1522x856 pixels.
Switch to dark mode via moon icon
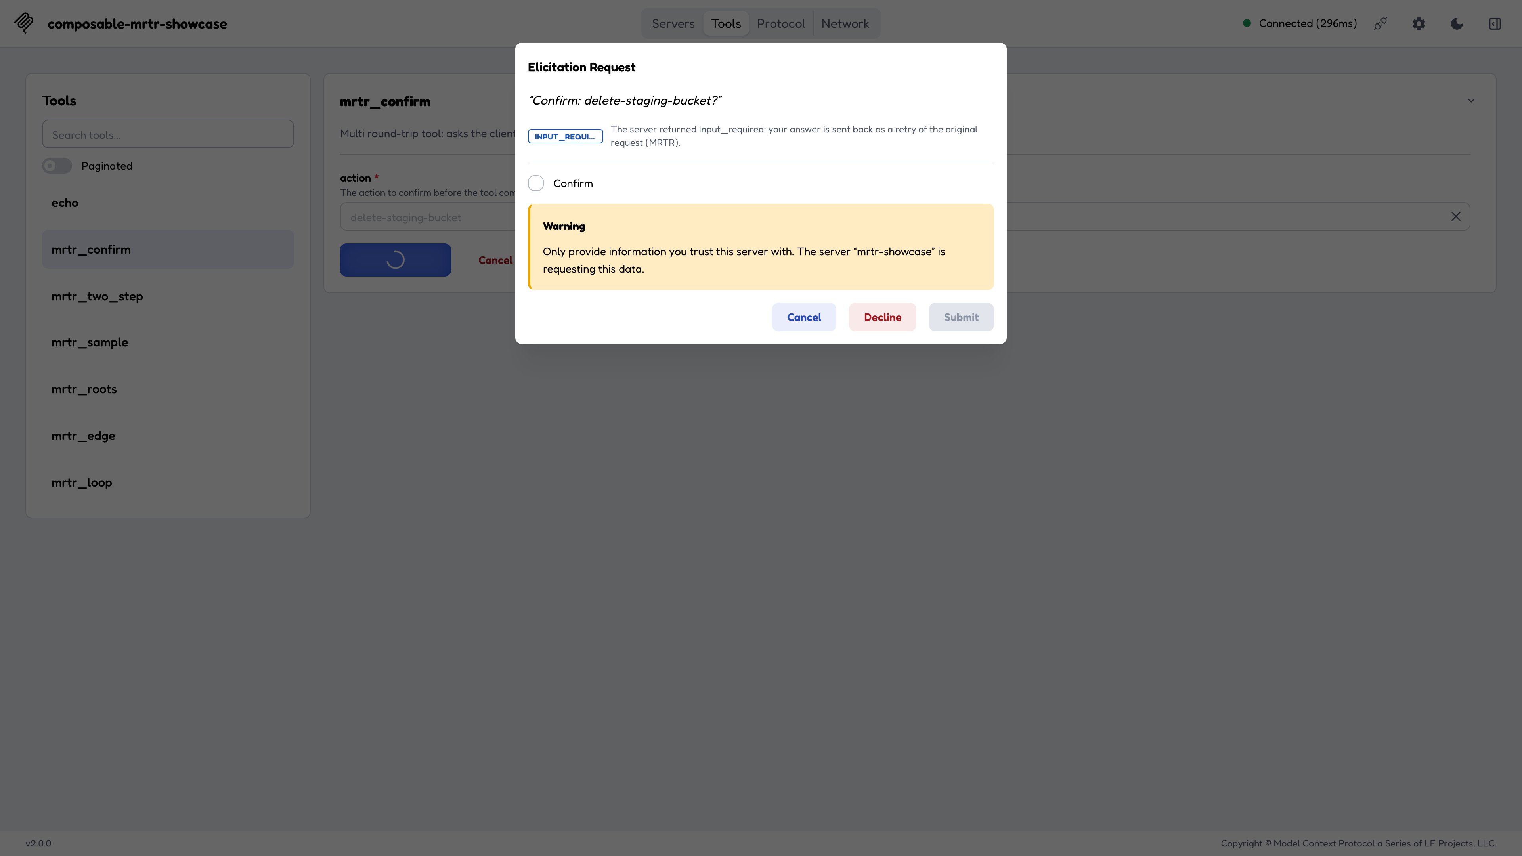[x=1457, y=24]
